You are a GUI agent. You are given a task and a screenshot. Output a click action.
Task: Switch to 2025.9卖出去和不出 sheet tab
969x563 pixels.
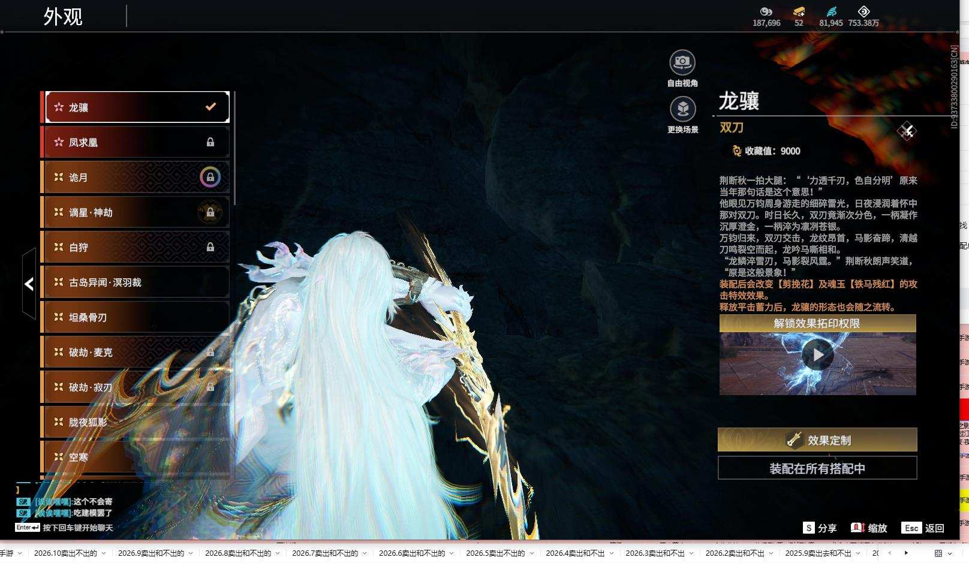(818, 553)
